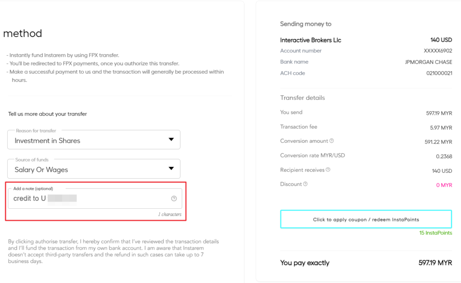This screenshot has width=461, height=283.
Task: Click the conversion rate value 0.2368
Action: pos(444,156)
